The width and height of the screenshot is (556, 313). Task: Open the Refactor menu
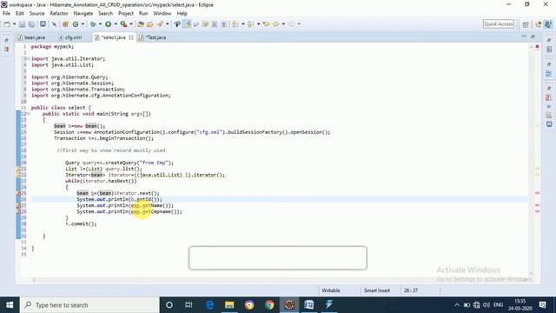point(59,14)
